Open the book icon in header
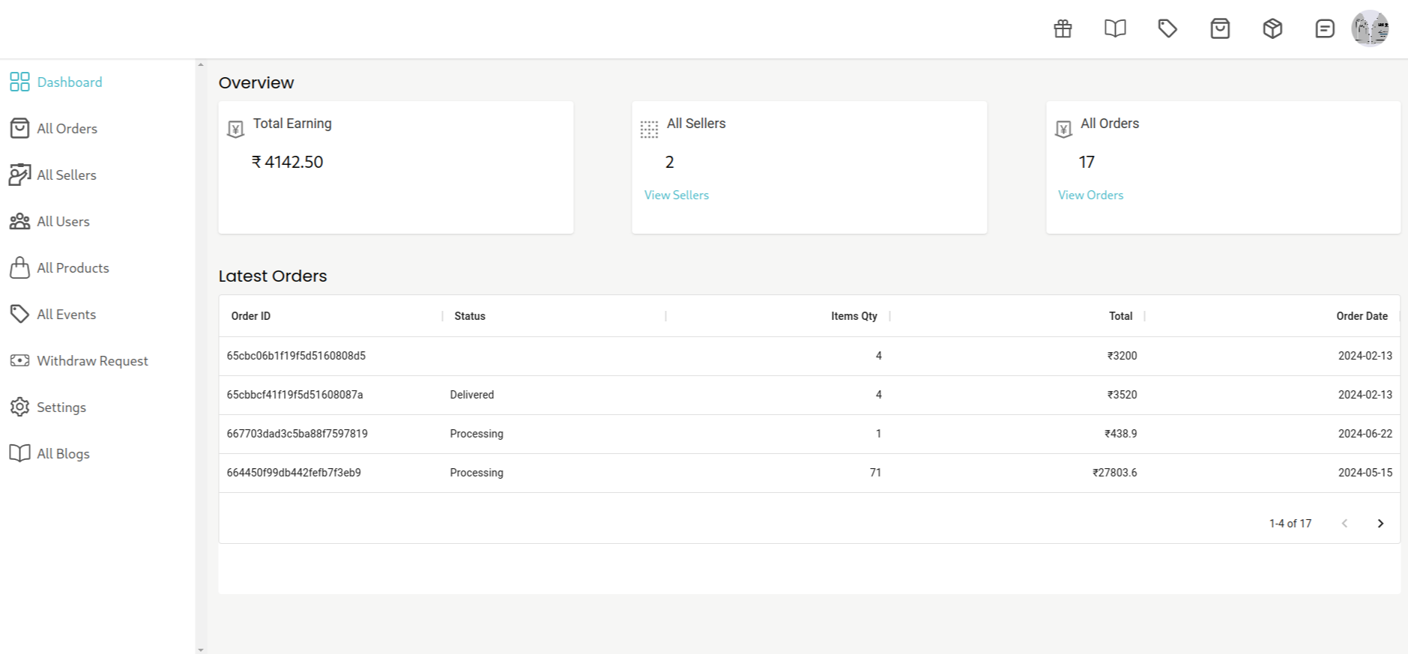Screen dimensions: 1408x654 1115,29
